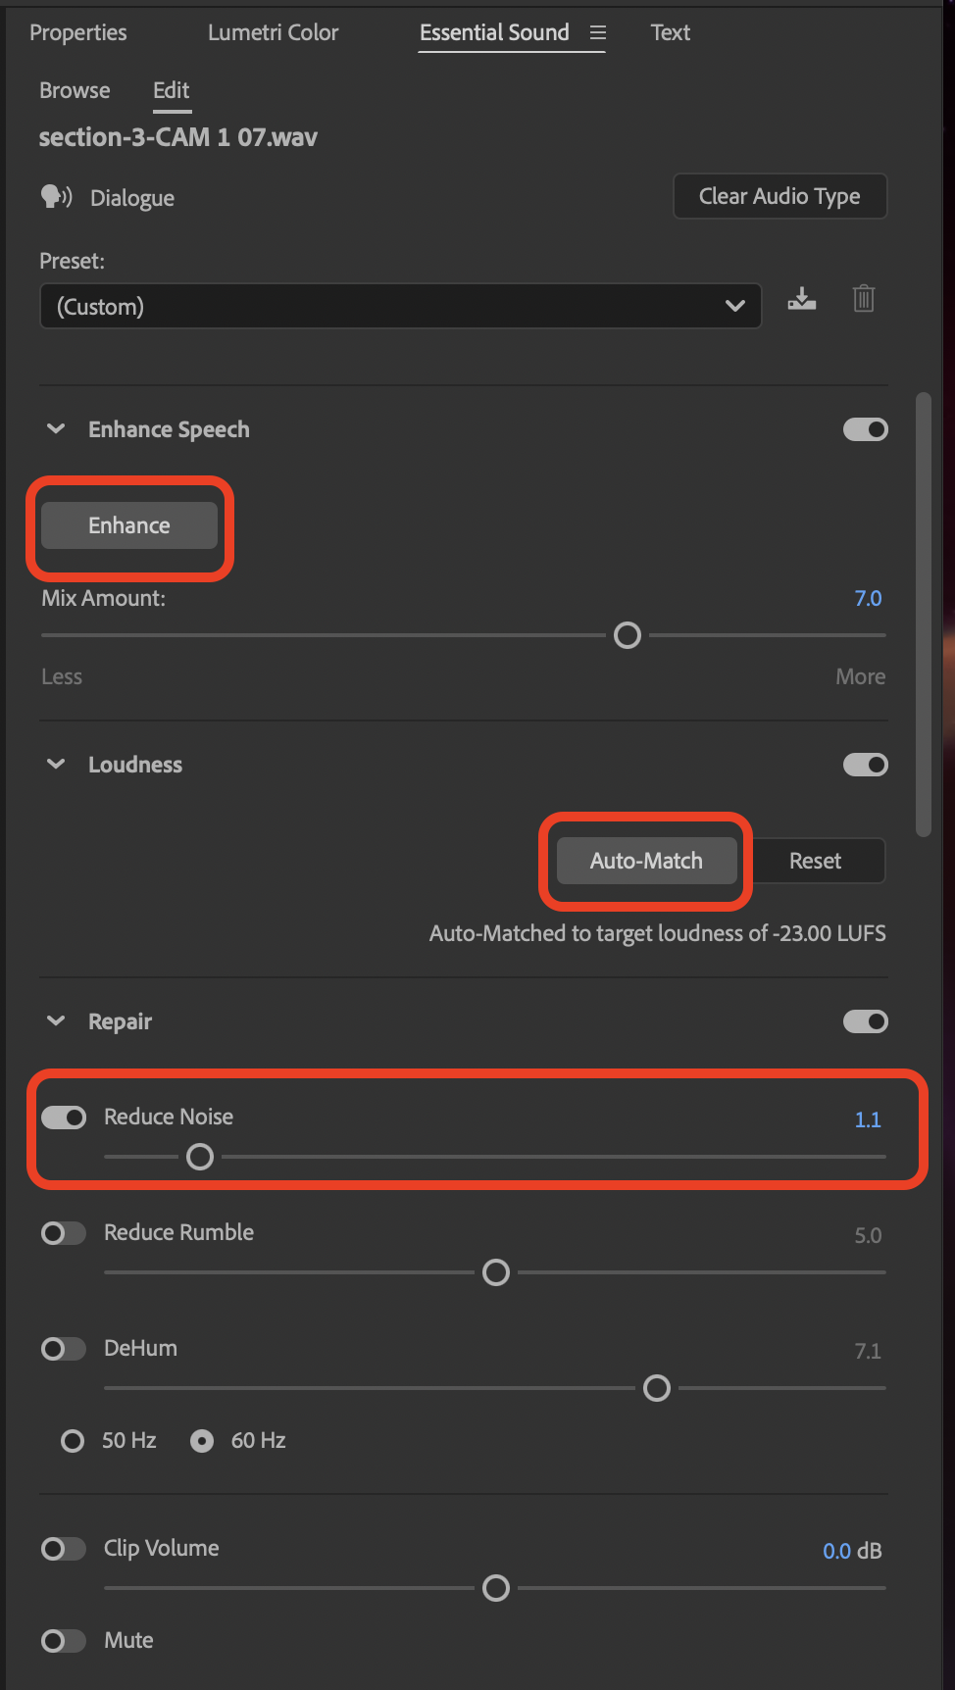Toggle the Enhance Speech switch
955x1690 pixels.
[865, 429]
